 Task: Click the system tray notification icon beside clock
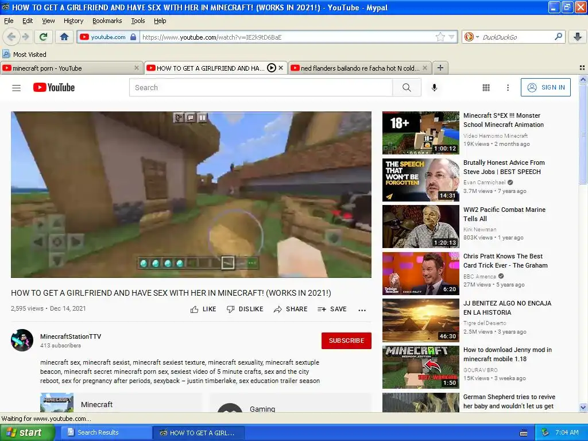[x=546, y=433]
